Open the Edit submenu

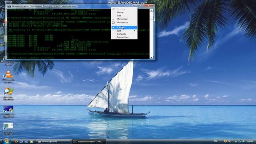(124, 31)
